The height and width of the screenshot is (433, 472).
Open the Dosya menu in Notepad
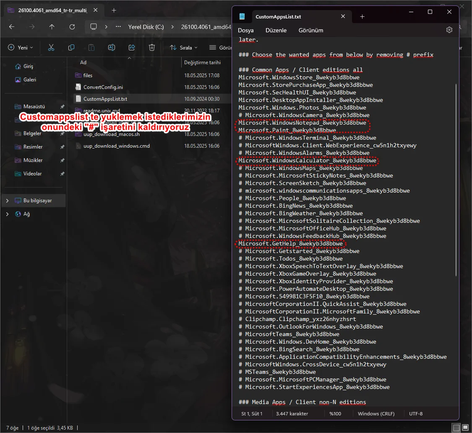click(x=245, y=30)
